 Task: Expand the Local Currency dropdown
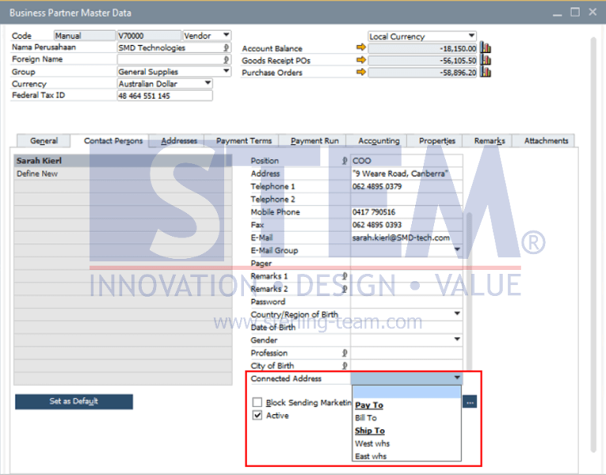[x=471, y=36]
